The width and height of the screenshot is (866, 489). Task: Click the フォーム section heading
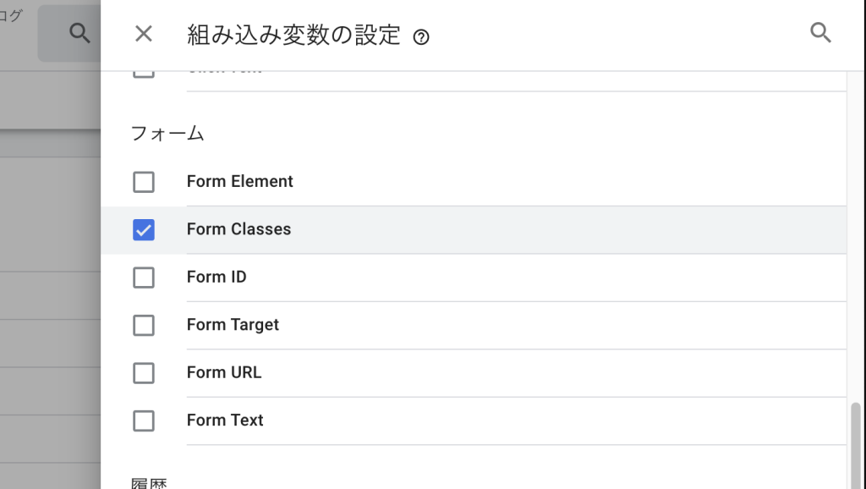tap(167, 133)
